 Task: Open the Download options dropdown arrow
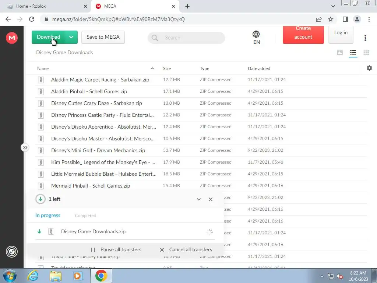pos(71,37)
